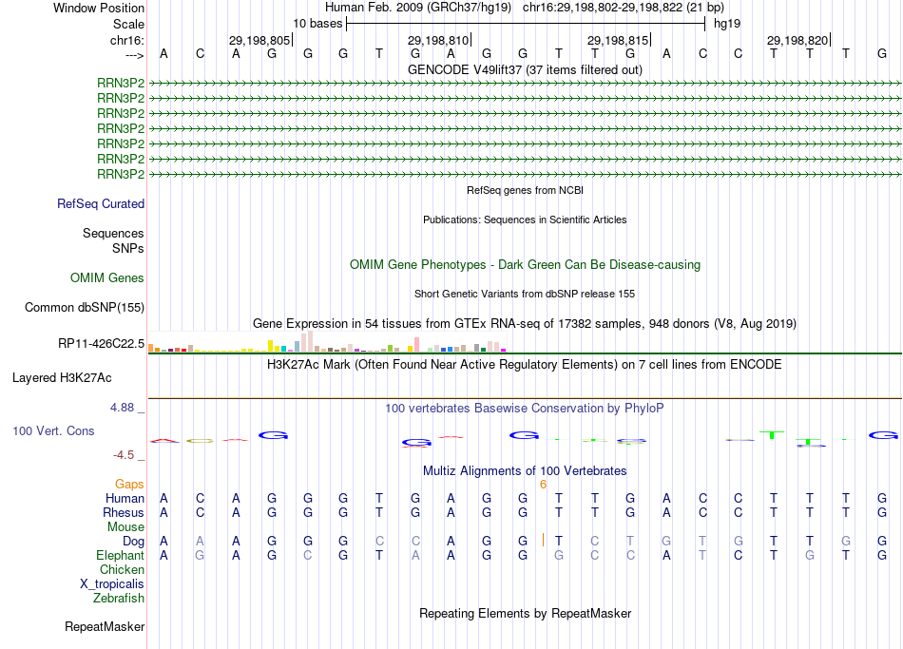This screenshot has height=649, width=903.
Task: Click the PhyloP lower value '-4.5'
Action: pos(124,455)
